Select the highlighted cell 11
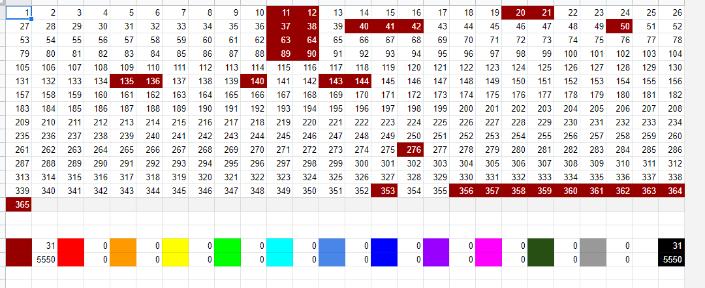The width and height of the screenshot is (705, 288). [x=279, y=12]
